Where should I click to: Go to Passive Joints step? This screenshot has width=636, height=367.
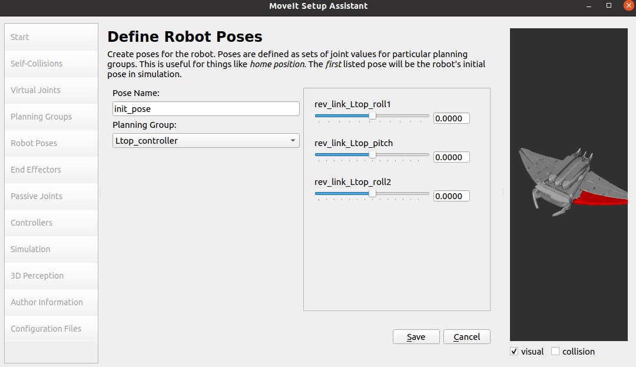pyautogui.click(x=51, y=196)
